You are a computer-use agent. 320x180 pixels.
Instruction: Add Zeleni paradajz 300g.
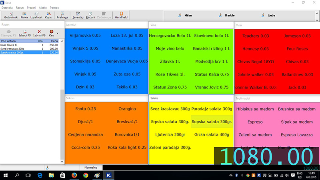click(x=170, y=147)
